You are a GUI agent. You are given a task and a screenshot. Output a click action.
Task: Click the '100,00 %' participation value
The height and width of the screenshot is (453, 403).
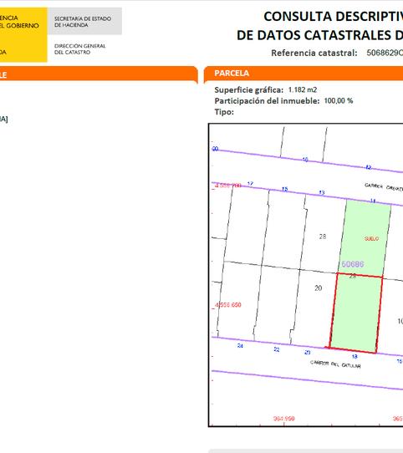coord(339,101)
